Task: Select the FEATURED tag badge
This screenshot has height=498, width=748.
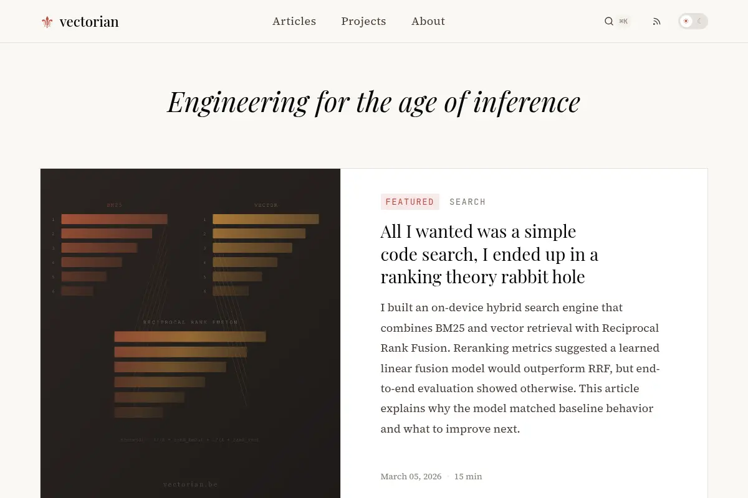Action: [410, 202]
